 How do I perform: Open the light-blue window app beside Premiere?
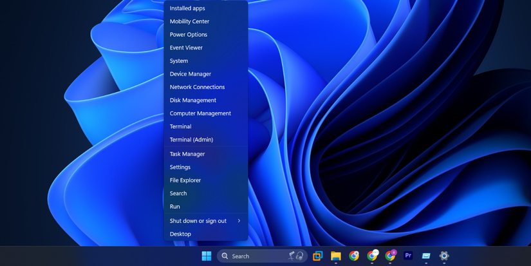click(426, 256)
